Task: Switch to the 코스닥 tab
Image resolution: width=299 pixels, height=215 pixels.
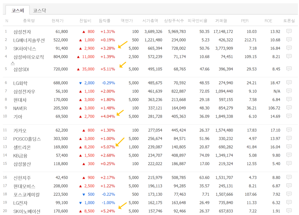Action: [x=39, y=10]
